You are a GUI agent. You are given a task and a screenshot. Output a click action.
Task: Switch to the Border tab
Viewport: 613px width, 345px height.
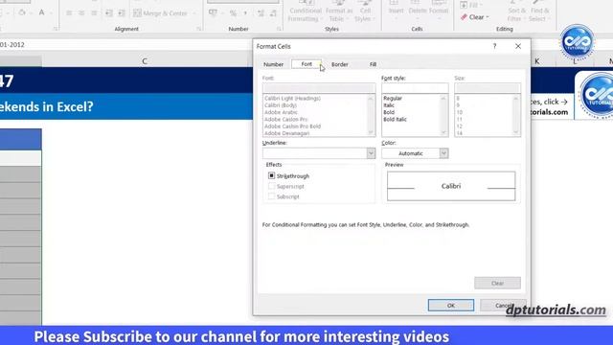[x=339, y=64]
